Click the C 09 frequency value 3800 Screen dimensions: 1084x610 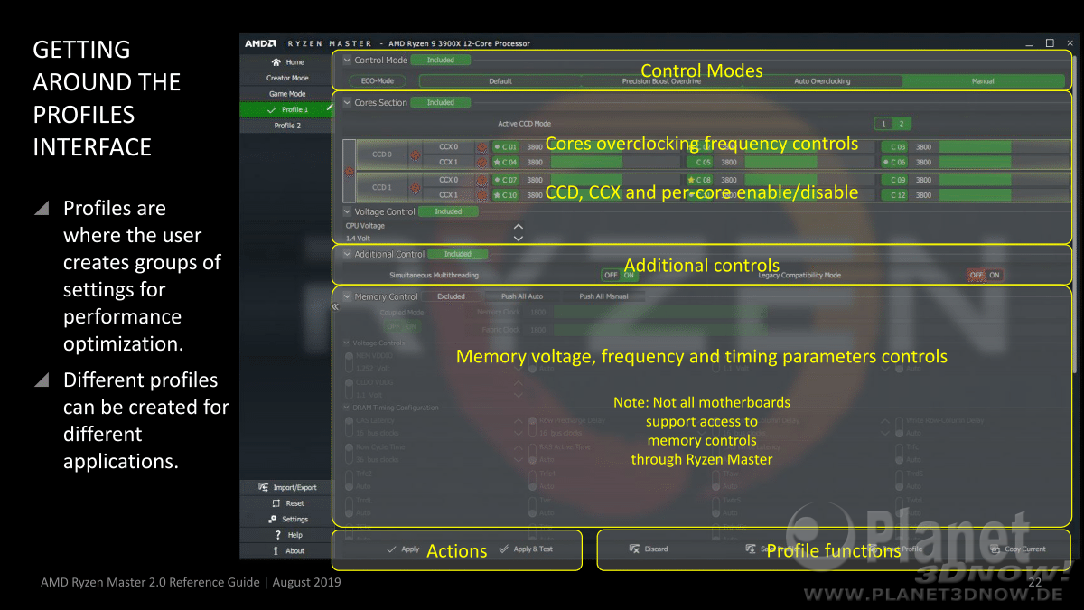tap(923, 180)
